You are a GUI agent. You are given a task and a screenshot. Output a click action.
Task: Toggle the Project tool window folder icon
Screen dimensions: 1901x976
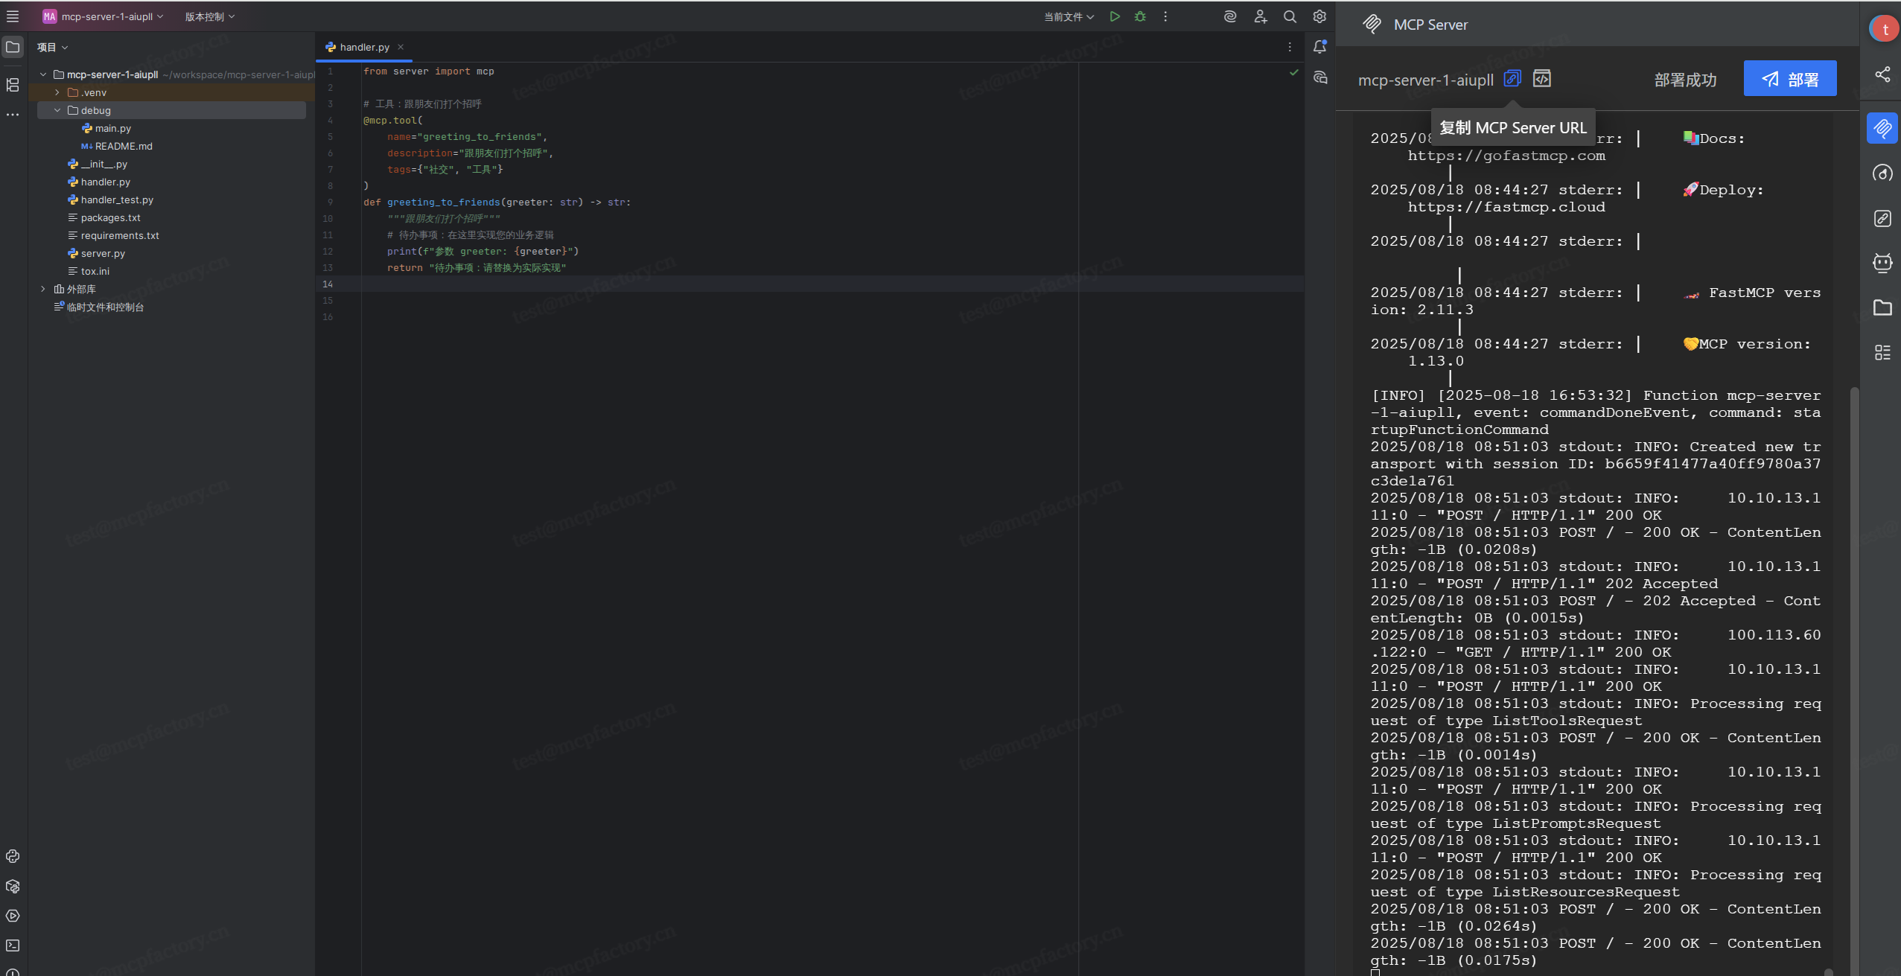pos(13,47)
